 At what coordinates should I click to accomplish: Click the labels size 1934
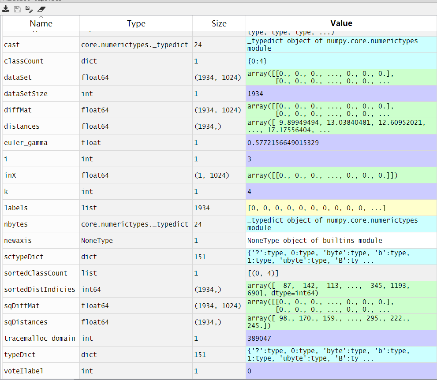202,208
